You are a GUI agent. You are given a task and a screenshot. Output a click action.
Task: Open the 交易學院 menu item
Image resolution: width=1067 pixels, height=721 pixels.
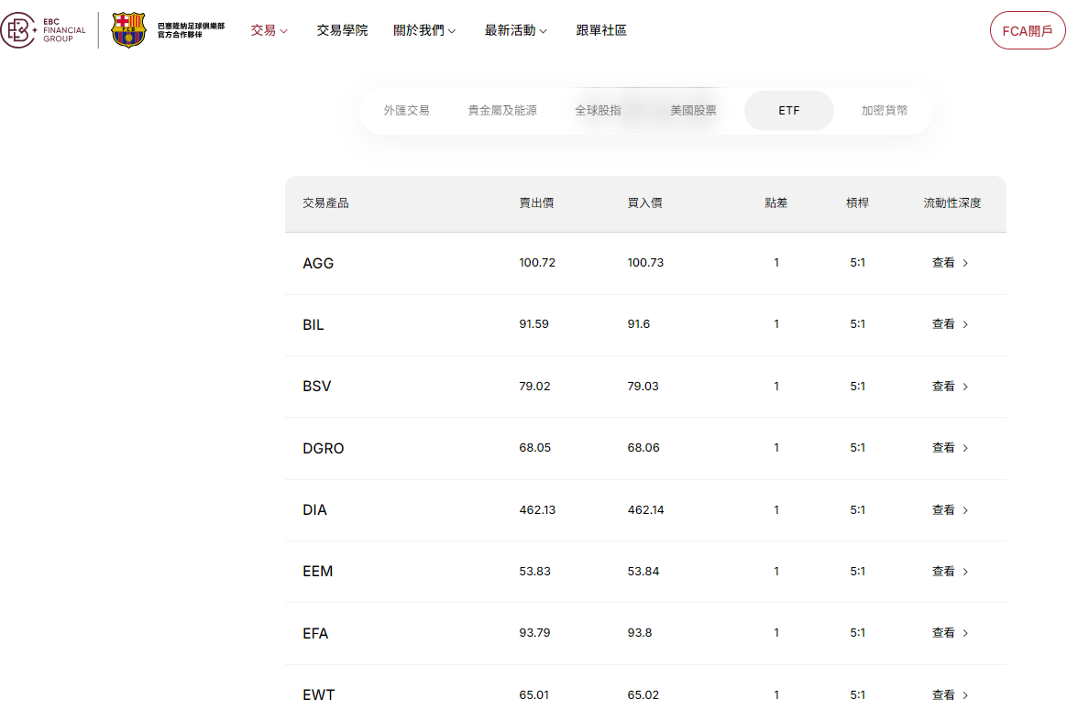click(x=342, y=30)
